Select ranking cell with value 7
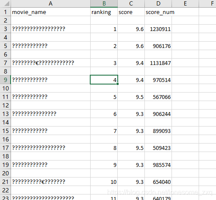This screenshot has width=216, height=200. pyautogui.click(x=104, y=131)
